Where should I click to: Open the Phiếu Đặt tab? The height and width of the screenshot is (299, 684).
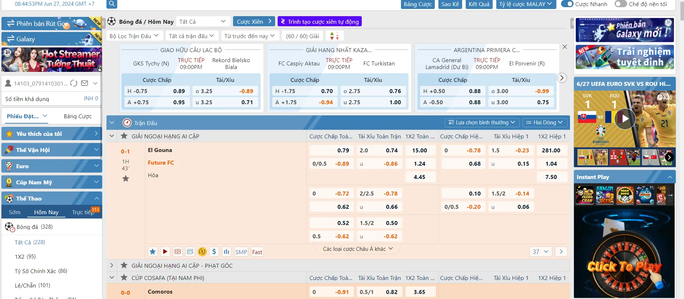[x=27, y=116]
